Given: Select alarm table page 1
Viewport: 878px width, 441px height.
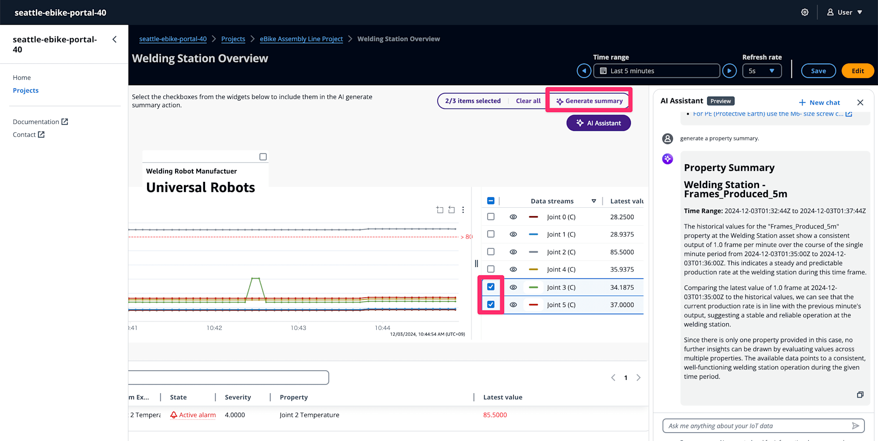Looking at the screenshot, I should coord(626,378).
